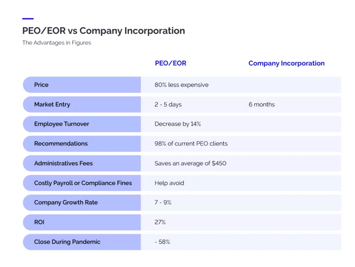Image resolution: width=355 pixels, height=267 pixels.
Task: Click '98% of current PEO clients' text
Action: (191, 143)
